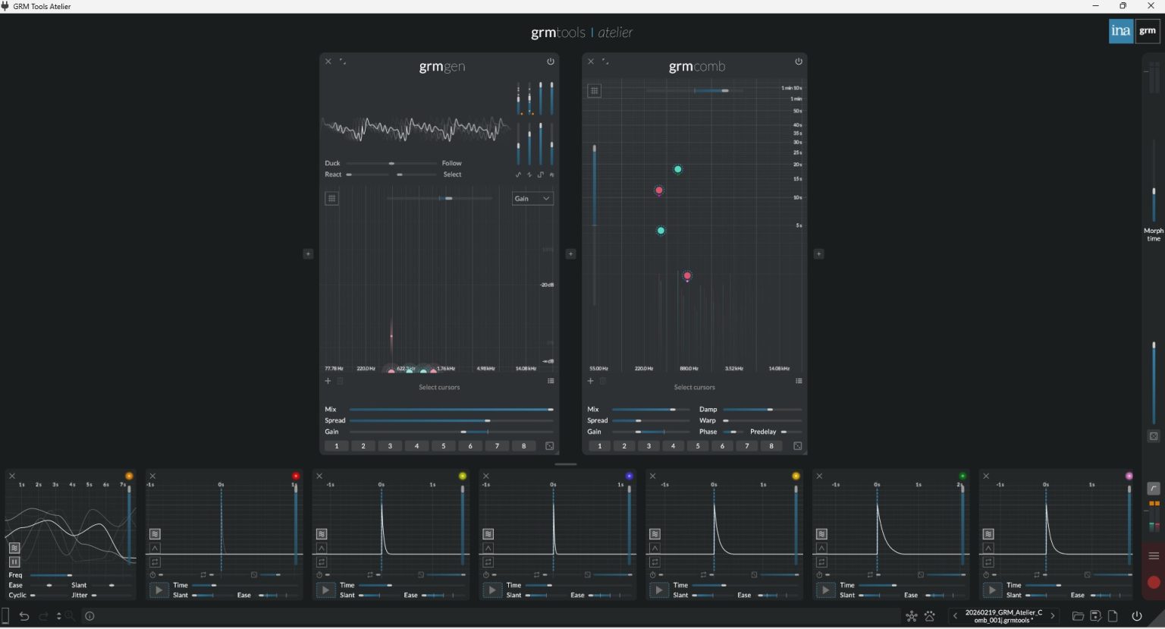Click play on the red envelope modulator

[x=159, y=590]
